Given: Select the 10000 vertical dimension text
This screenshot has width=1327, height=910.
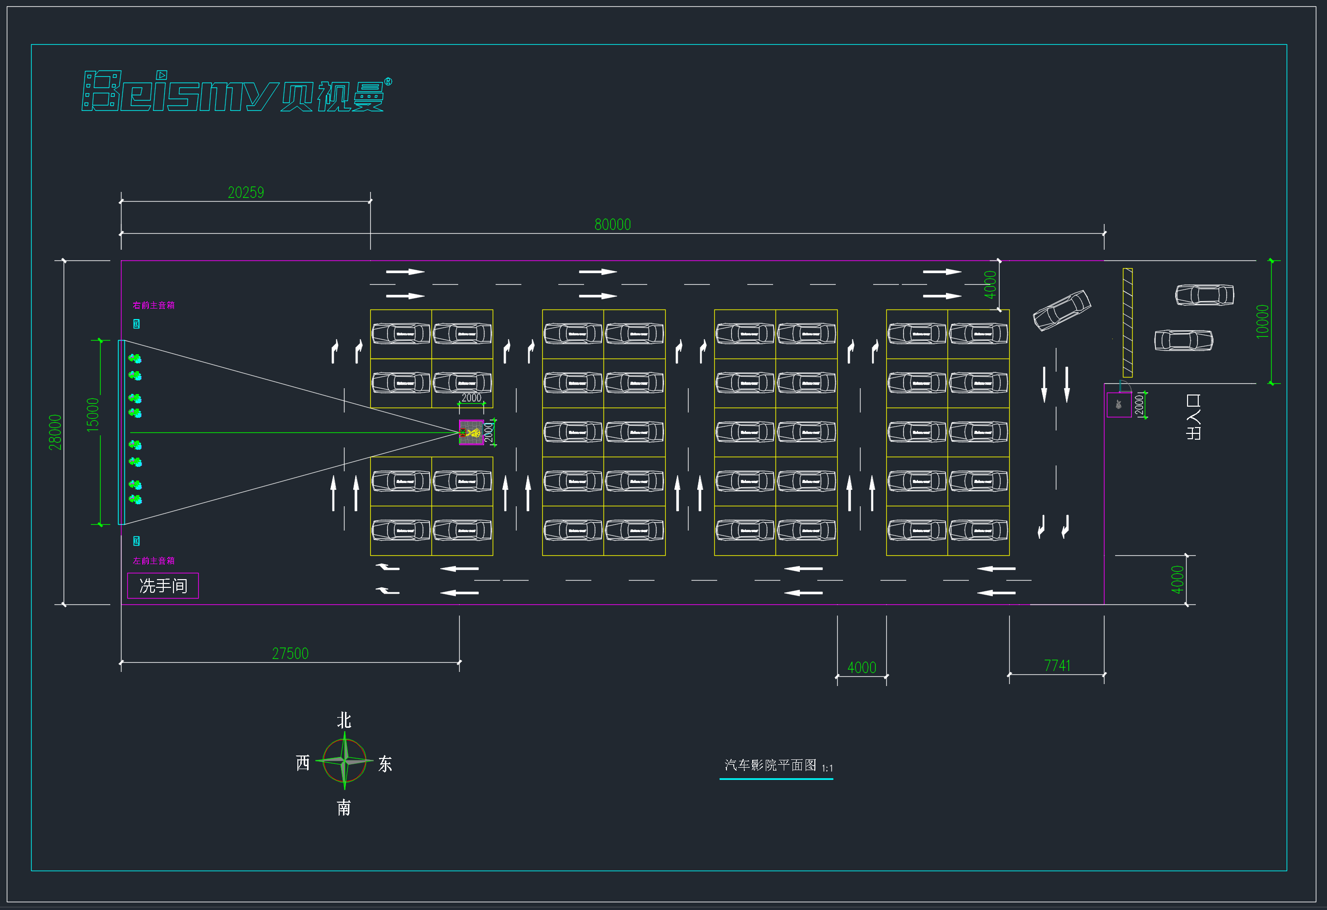Looking at the screenshot, I should coord(1262,322).
